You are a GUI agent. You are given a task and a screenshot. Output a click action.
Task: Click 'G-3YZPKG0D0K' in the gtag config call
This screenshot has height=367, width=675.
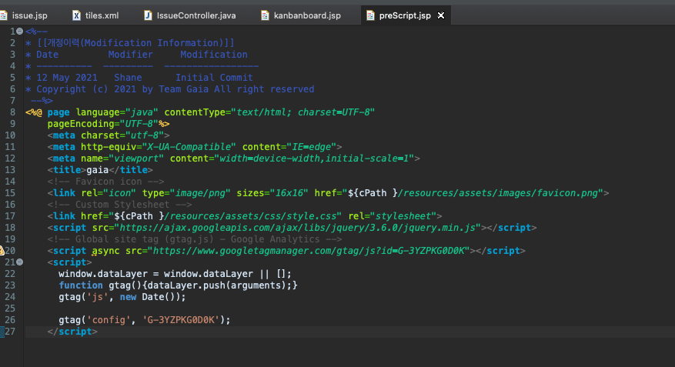[x=181, y=320]
